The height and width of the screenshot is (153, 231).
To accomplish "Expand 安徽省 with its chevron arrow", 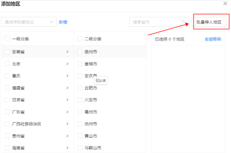I will pos(67,52).
